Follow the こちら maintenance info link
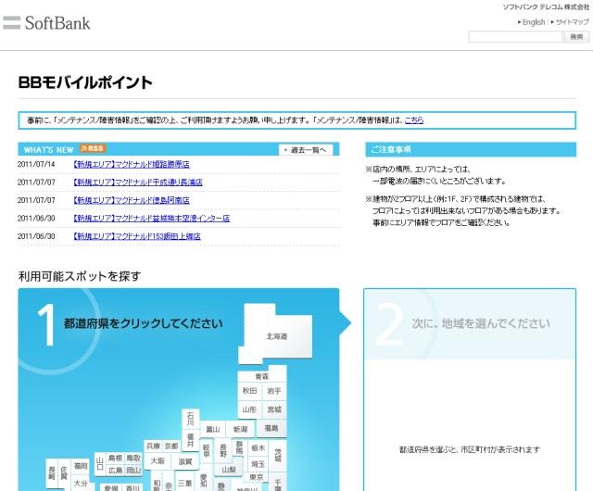This screenshot has height=491, width=593. (x=413, y=120)
